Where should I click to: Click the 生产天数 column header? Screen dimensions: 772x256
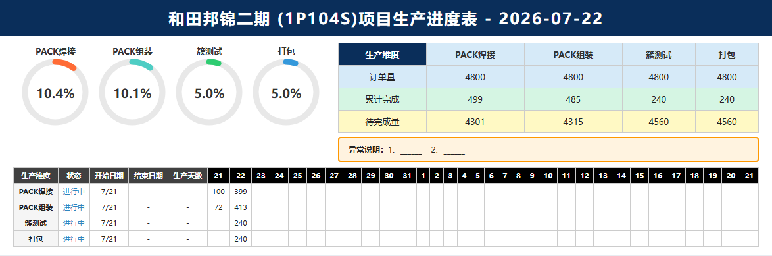(x=187, y=176)
